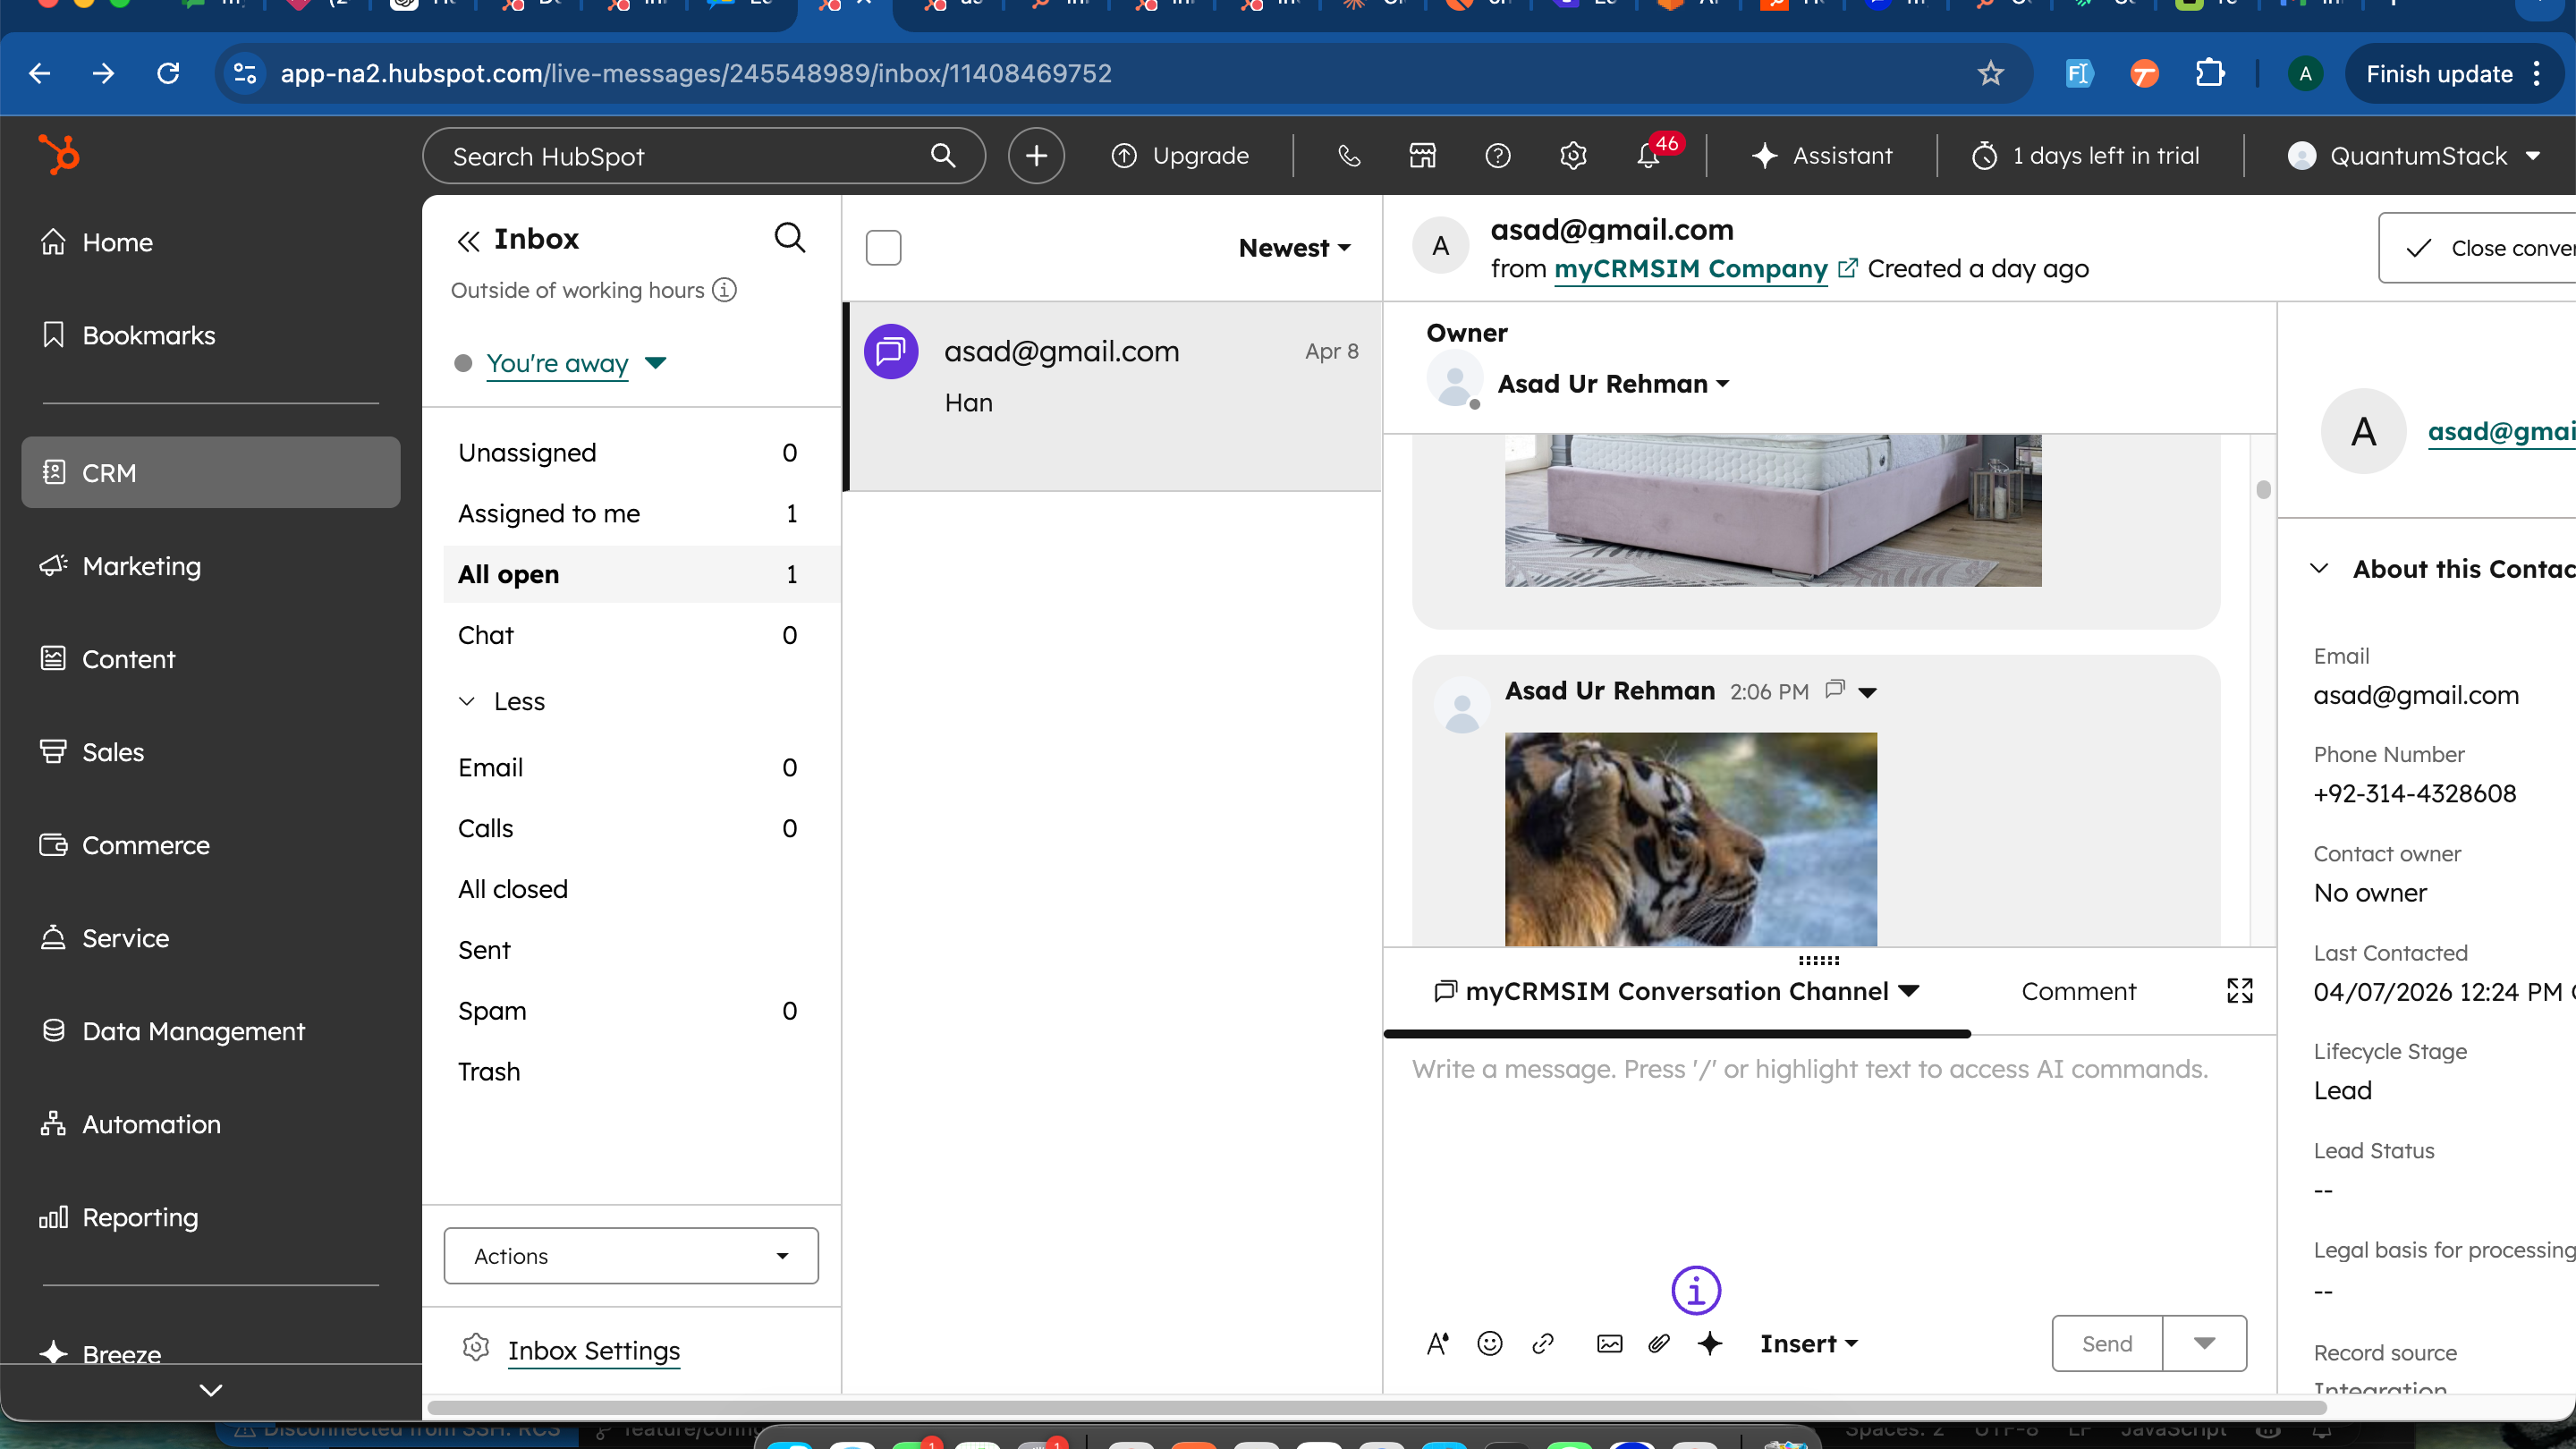Open the Actions dropdown
The height and width of the screenshot is (1449, 2576).
click(631, 1256)
